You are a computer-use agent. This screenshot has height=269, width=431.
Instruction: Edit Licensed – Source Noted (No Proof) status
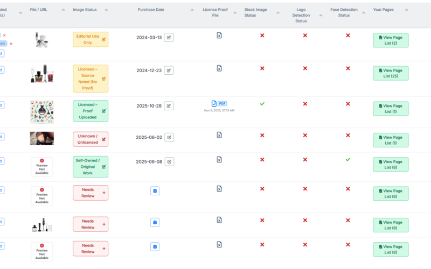(103, 79)
